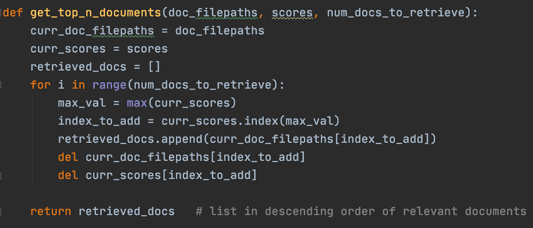Click the .index method on curr_scores

pyautogui.click(x=258, y=121)
